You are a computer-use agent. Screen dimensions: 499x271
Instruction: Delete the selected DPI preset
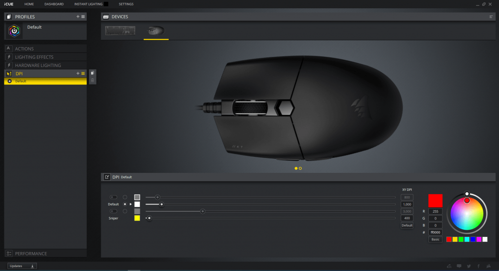[x=92, y=80]
